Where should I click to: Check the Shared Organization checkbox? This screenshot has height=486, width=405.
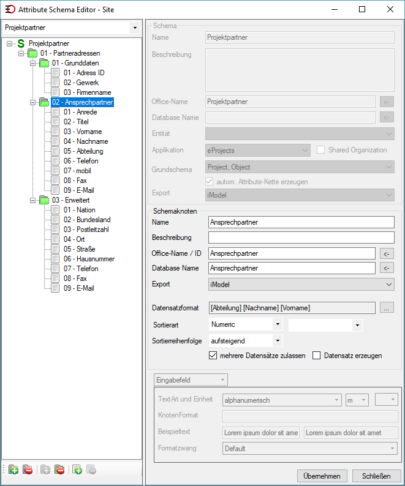[x=320, y=150]
